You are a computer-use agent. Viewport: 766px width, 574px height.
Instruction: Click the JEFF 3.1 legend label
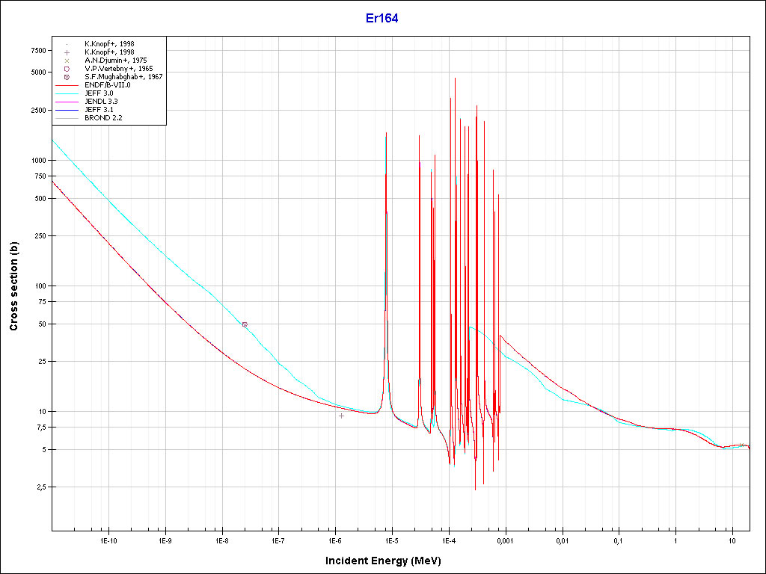click(x=99, y=110)
